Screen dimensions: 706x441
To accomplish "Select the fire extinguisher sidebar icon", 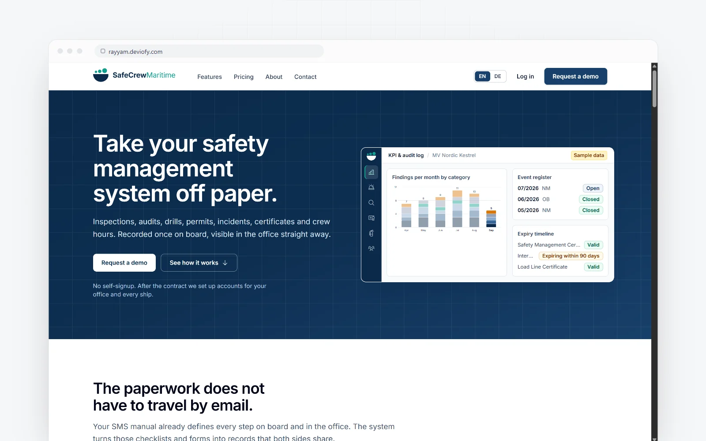I will pos(372,233).
